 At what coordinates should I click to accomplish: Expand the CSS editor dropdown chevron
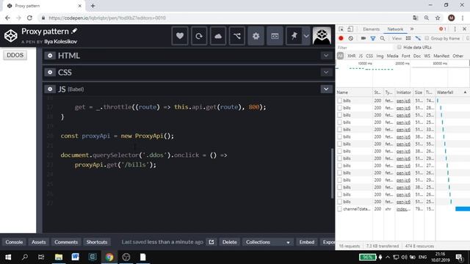pyautogui.click(x=326, y=73)
